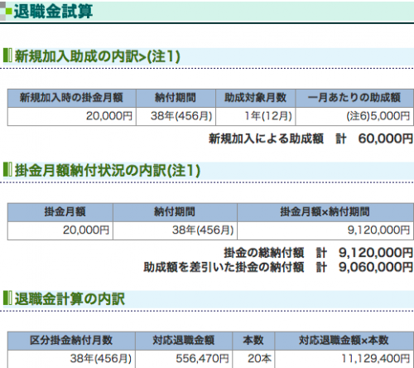This screenshot has height=368, width=414.
Task: Click the 60,000円 subsidy total
Action: pyautogui.click(x=386, y=138)
